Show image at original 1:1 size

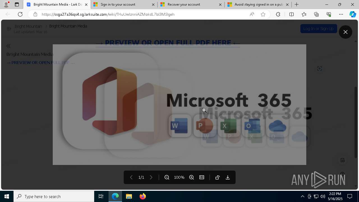202,177
